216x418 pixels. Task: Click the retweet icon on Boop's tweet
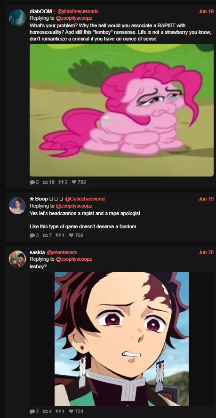tap(45, 235)
